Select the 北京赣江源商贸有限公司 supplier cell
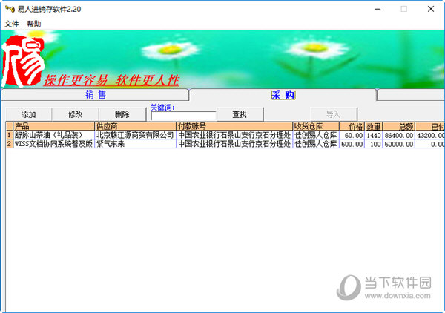The width and height of the screenshot is (445, 313). click(x=136, y=135)
